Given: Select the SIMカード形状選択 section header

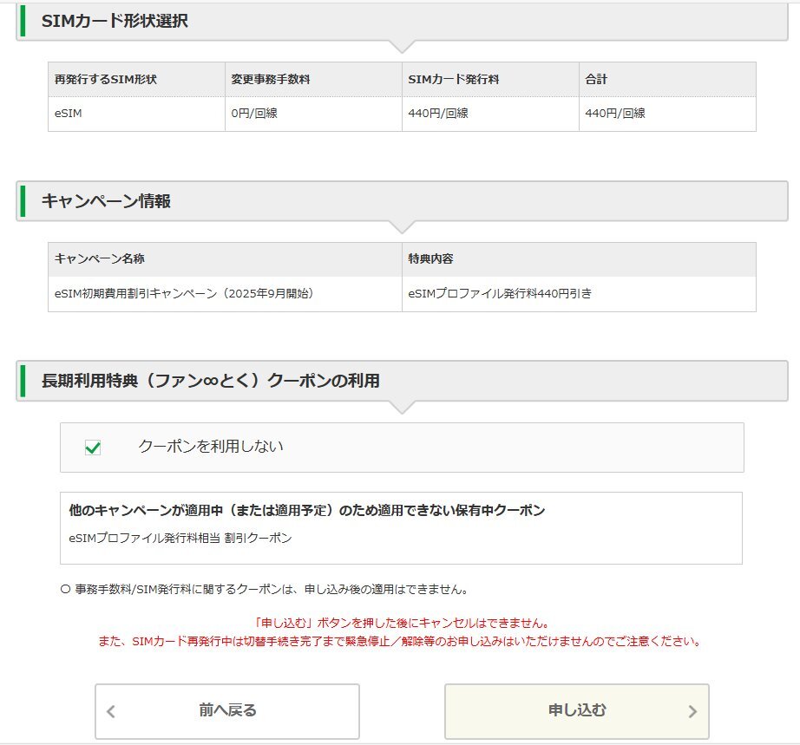Looking at the screenshot, I should pos(115,21).
